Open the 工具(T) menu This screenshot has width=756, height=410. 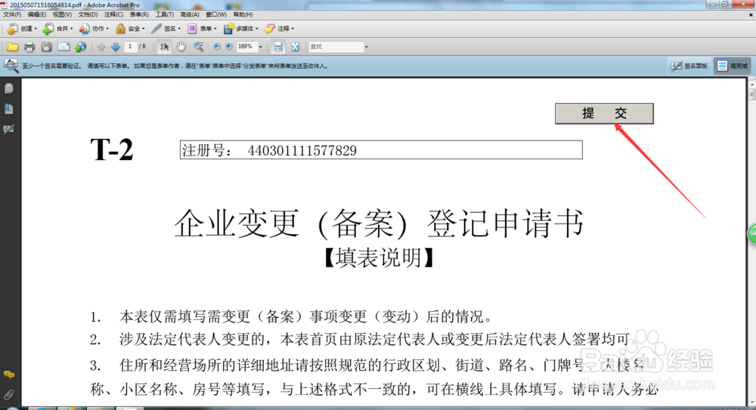(164, 15)
